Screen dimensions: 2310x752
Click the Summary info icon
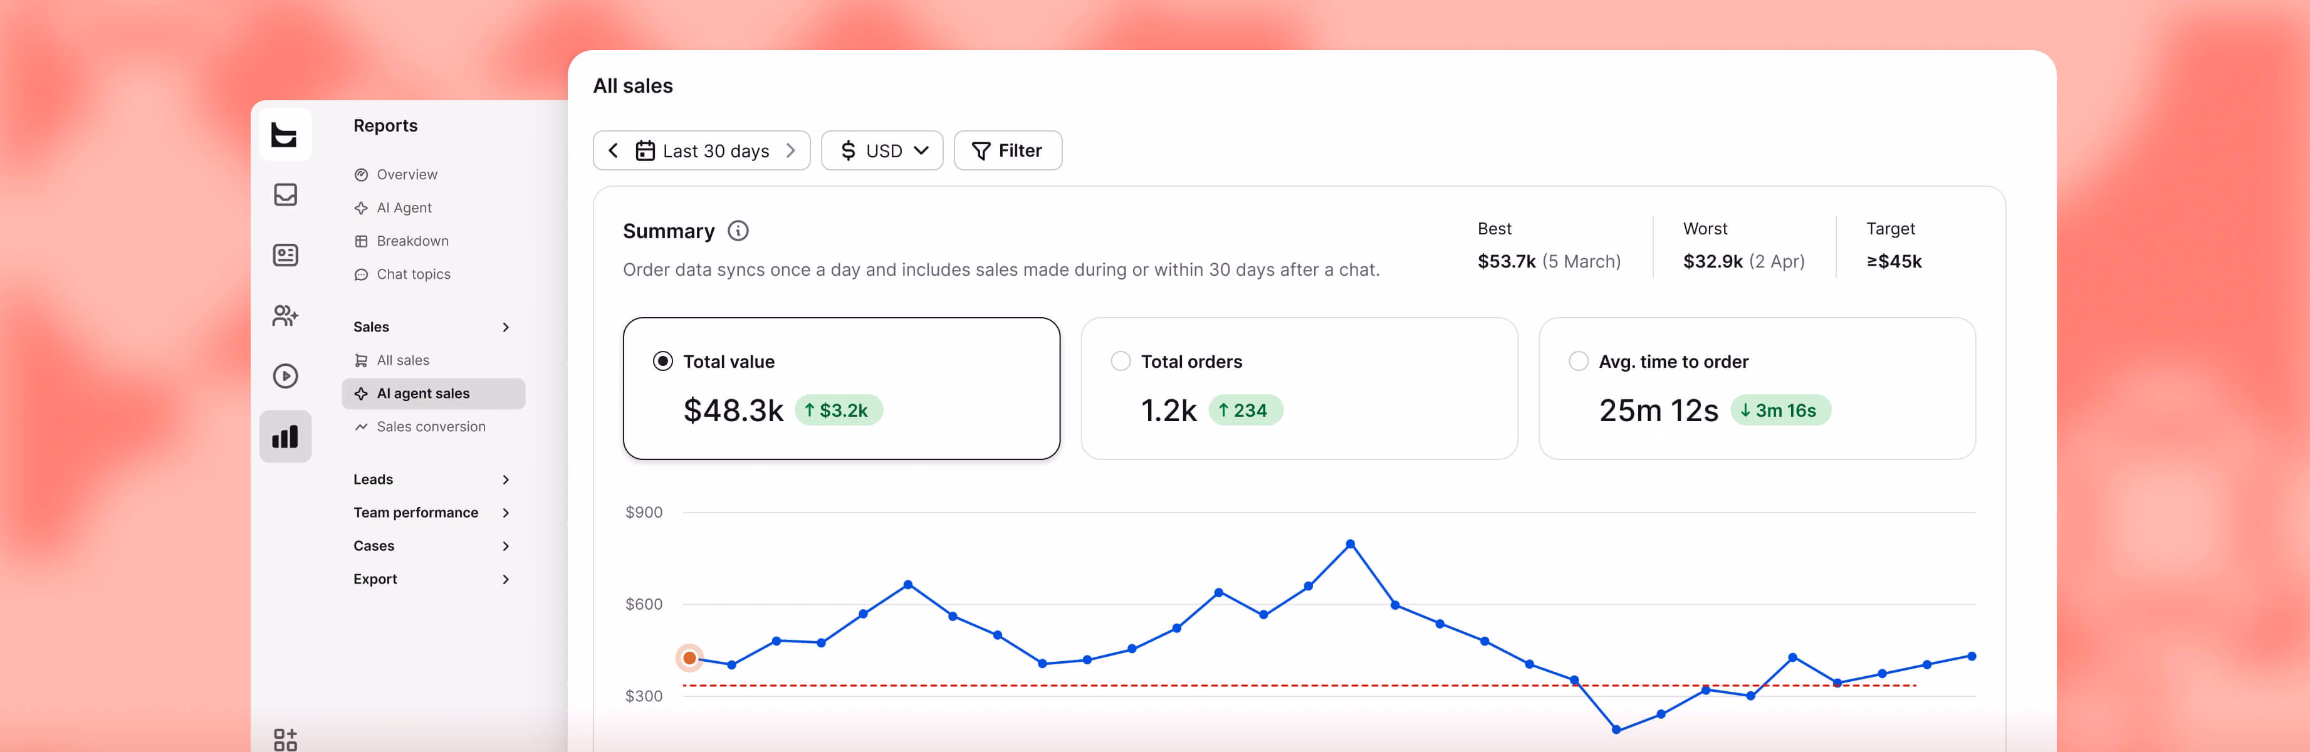pyautogui.click(x=738, y=231)
